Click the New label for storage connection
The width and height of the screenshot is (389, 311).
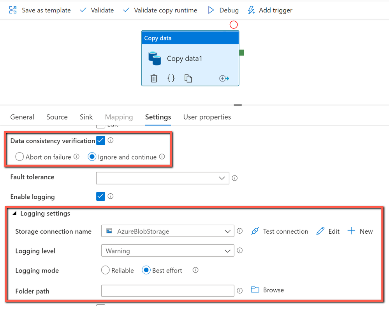click(366, 231)
